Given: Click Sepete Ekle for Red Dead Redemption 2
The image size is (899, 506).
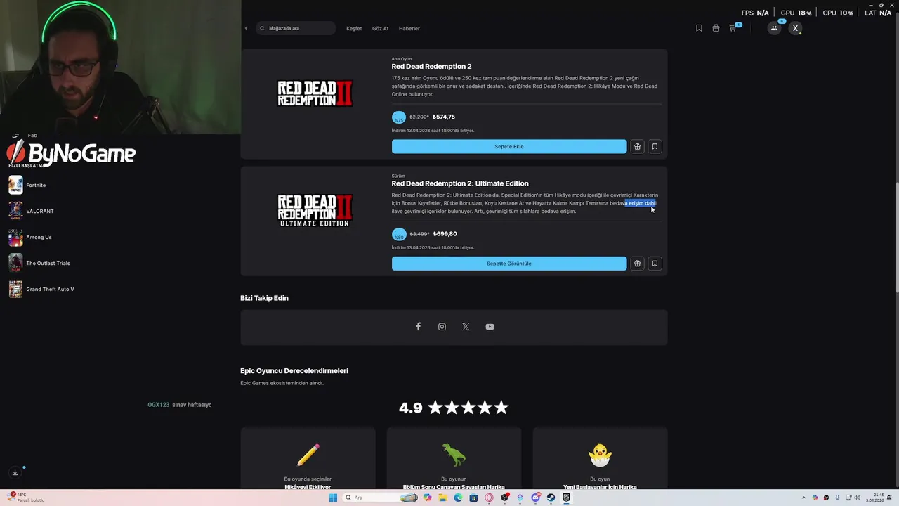Looking at the screenshot, I should pos(509,146).
